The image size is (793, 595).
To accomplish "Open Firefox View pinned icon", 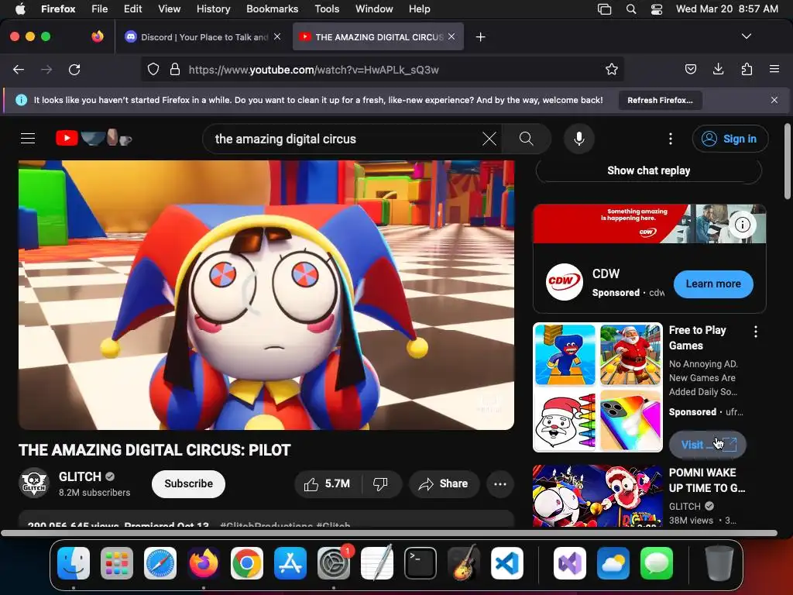I will (x=98, y=36).
